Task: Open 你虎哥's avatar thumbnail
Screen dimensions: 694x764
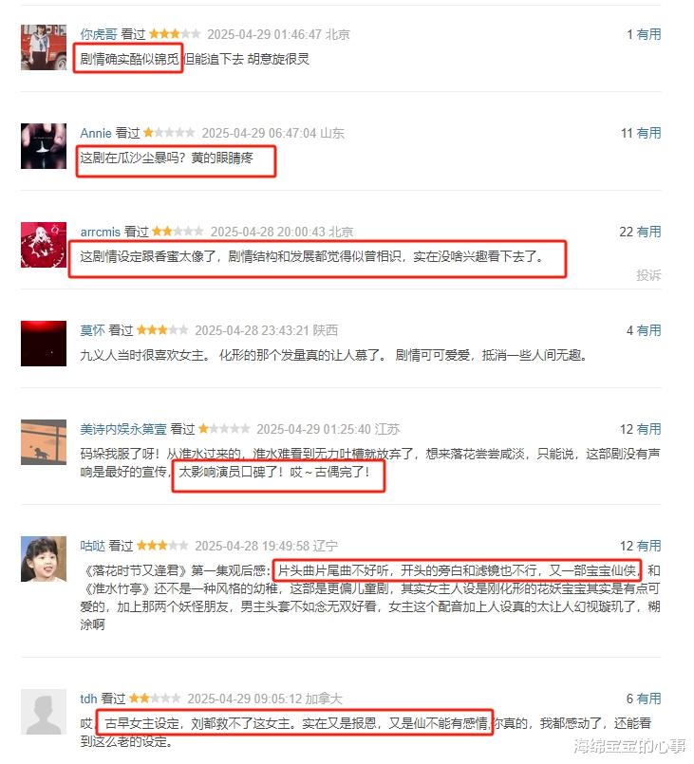Action: [x=44, y=47]
